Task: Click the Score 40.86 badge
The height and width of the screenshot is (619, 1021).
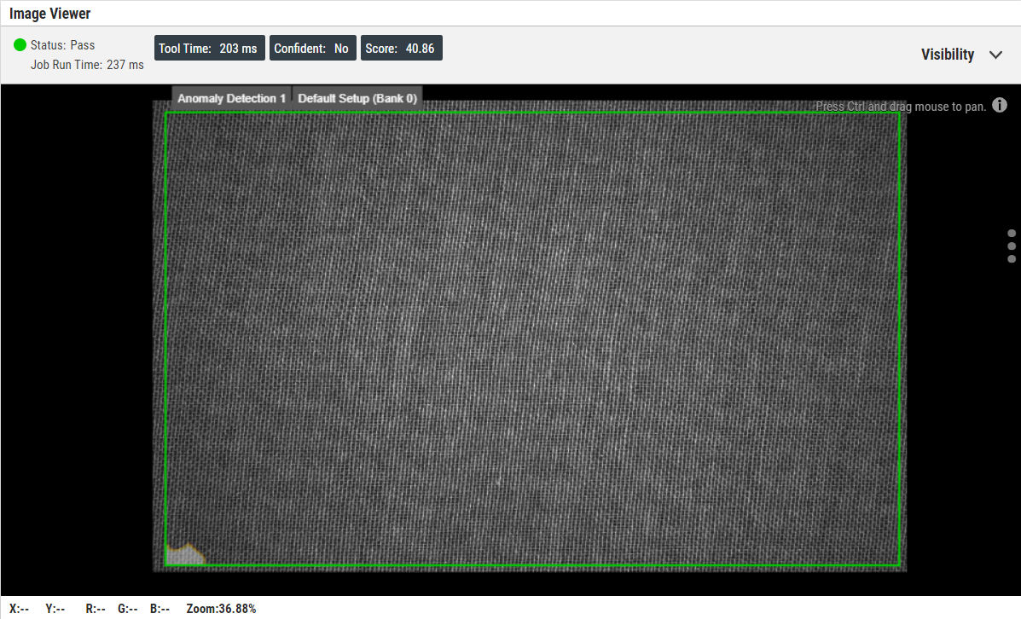Action: click(x=401, y=48)
